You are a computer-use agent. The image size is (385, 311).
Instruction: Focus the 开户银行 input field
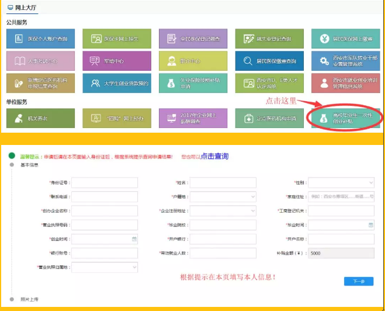tap(223, 239)
